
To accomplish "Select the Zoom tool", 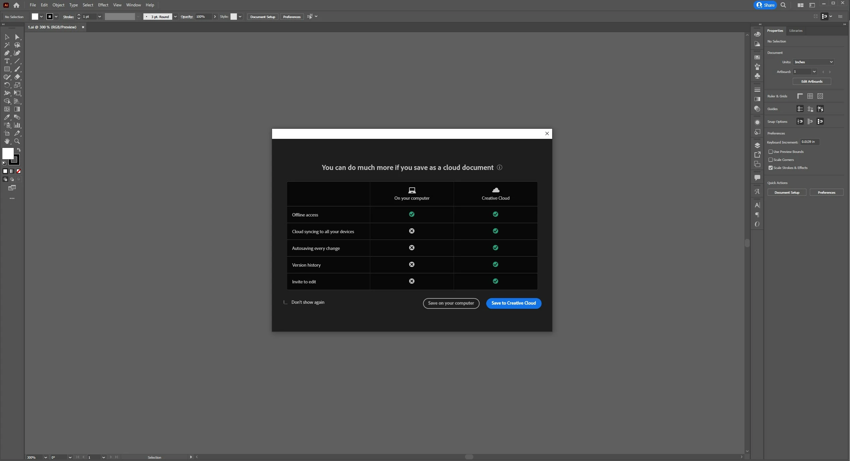I will click(x=17, y=142).
